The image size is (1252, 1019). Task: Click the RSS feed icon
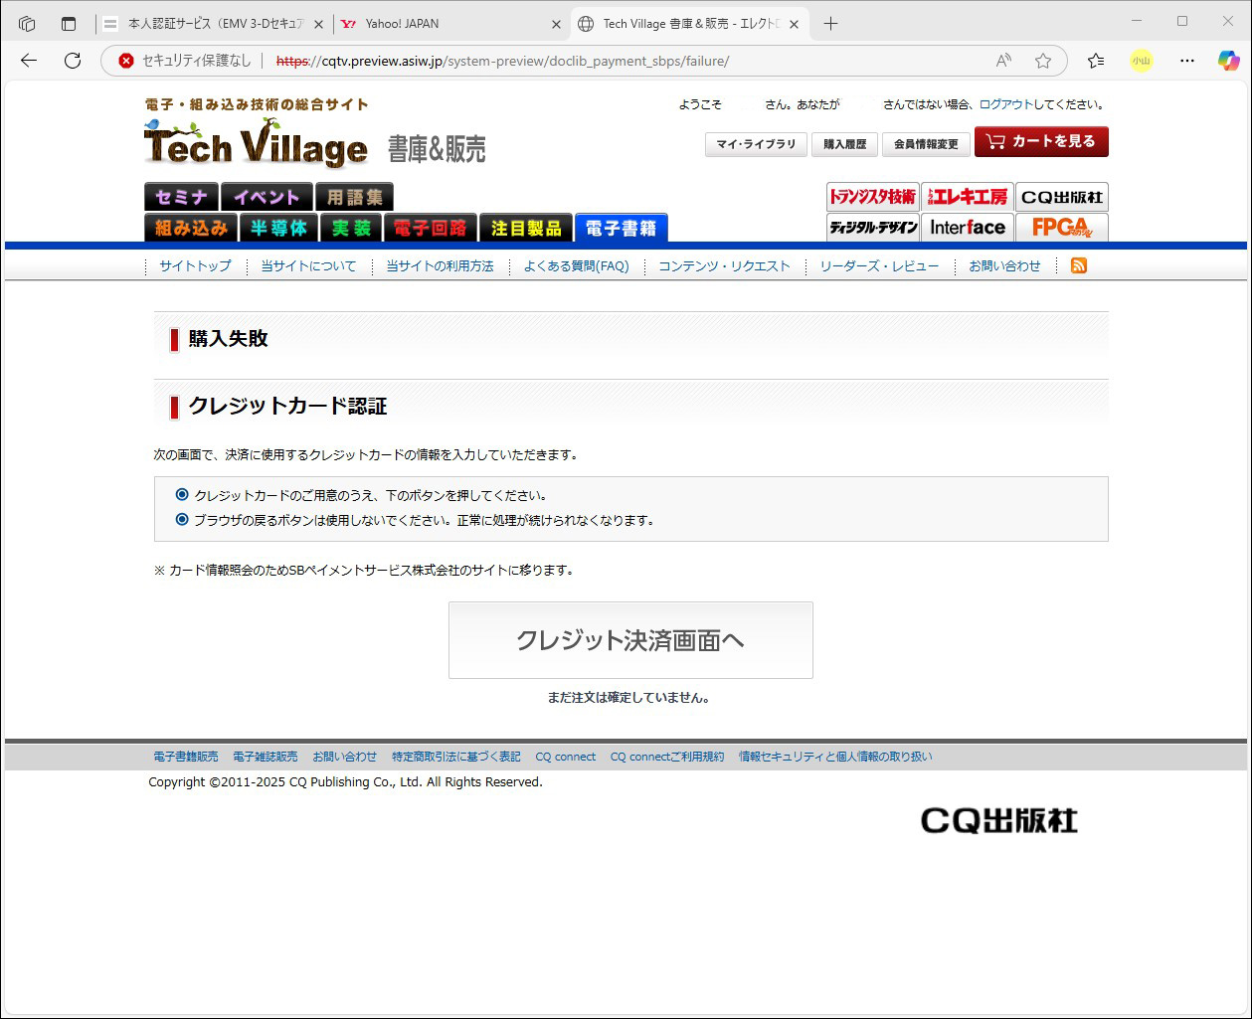pyautogui.click(x=1078, y=265)
